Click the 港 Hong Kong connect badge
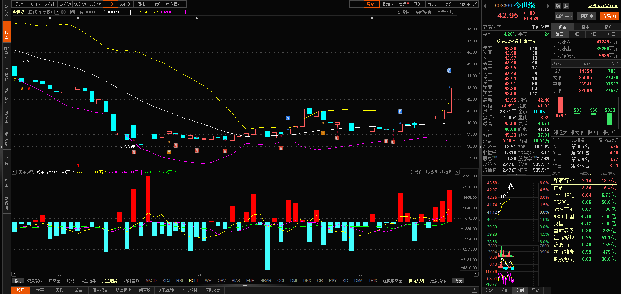621x294 pixels. [x=566, y=6]
